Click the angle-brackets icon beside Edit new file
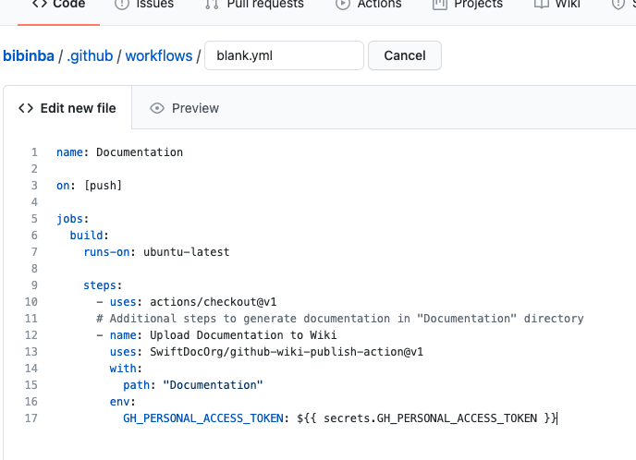This screenshot has width=636, height=460. pos(26,108)
